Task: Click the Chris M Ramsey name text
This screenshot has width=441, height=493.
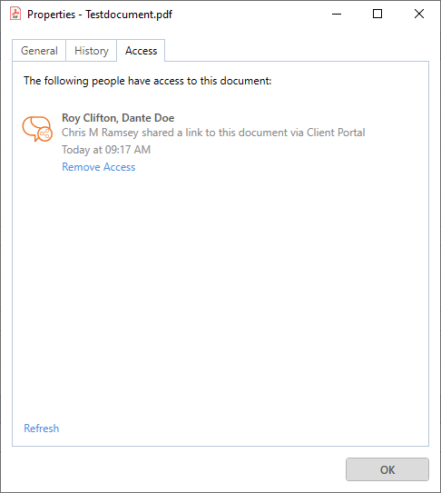Action: [100, 133]
